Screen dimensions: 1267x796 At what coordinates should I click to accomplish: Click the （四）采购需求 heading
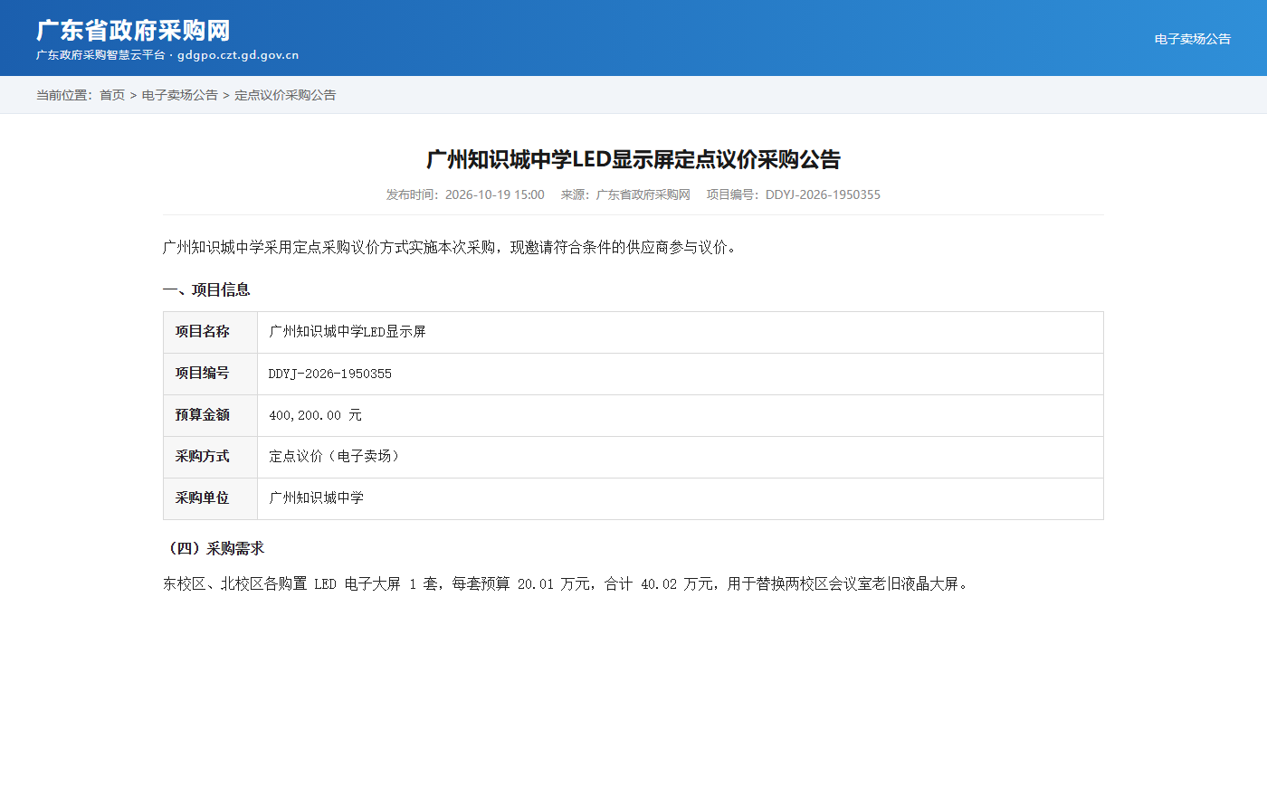click(214, 548)
